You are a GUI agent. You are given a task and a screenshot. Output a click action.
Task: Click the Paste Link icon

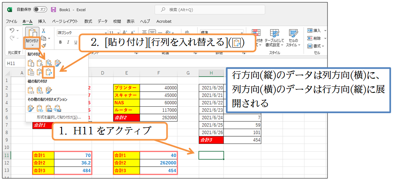pos(40,108)
